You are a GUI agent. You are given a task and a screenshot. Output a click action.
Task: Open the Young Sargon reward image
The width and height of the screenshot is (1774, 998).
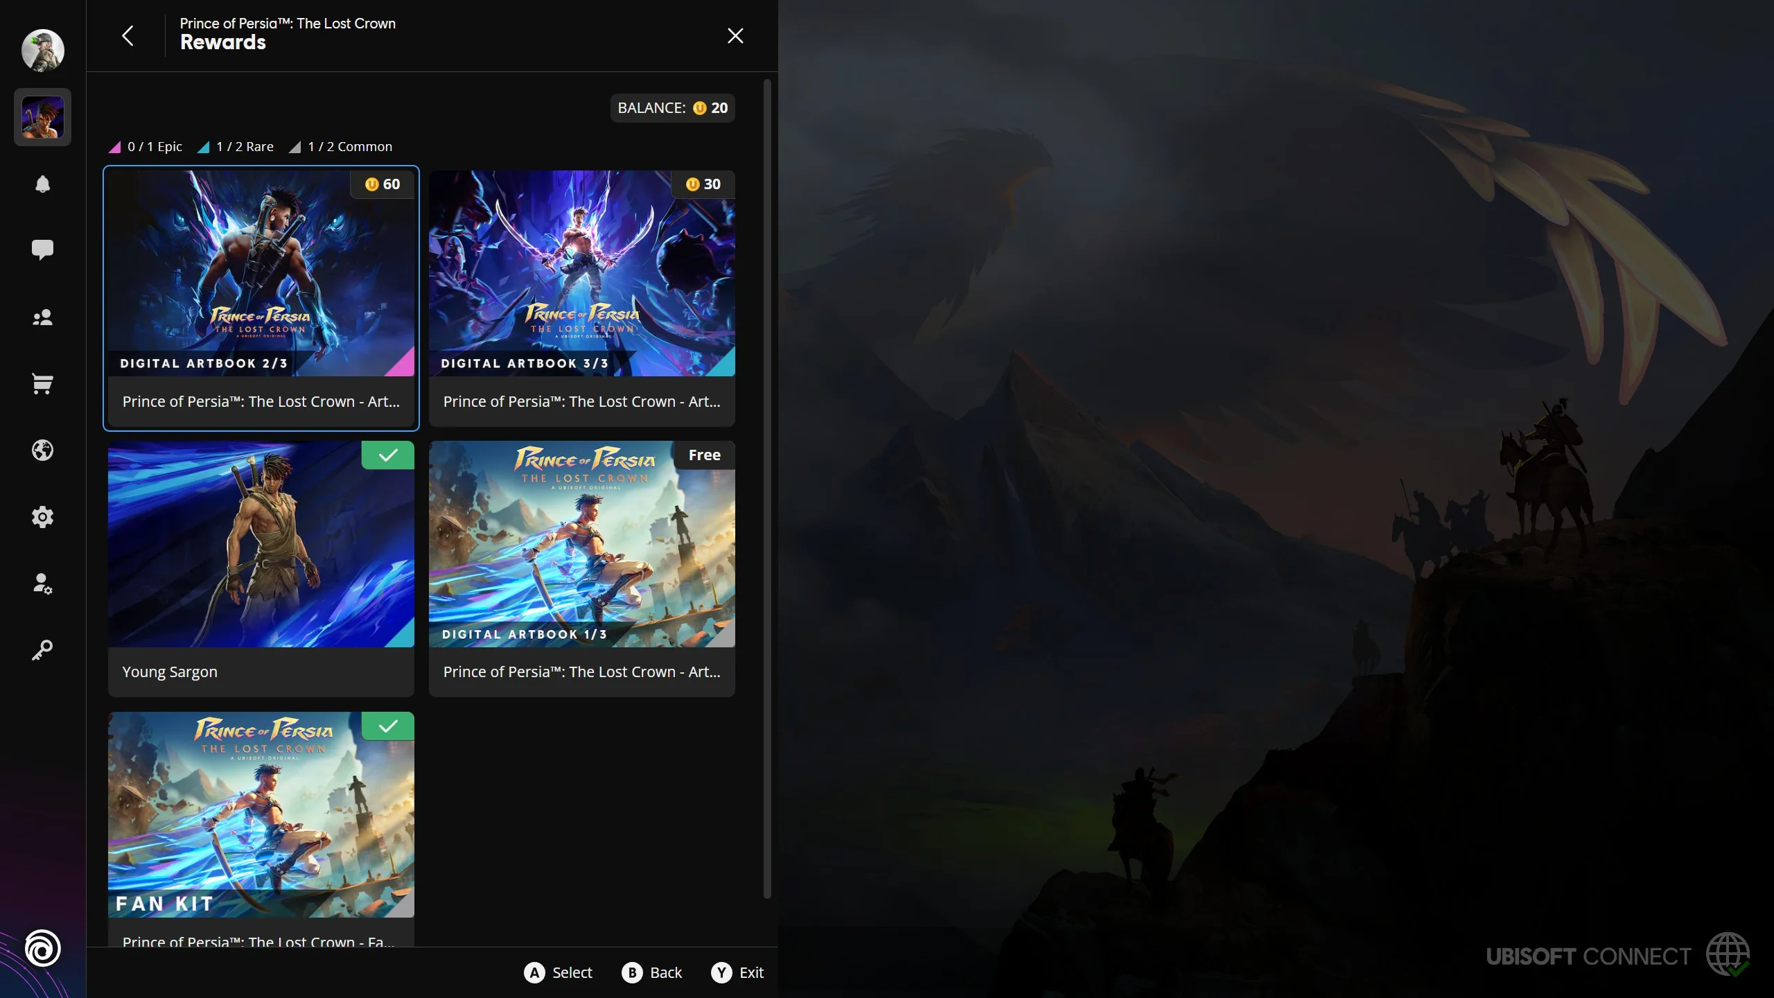[261, 544]
